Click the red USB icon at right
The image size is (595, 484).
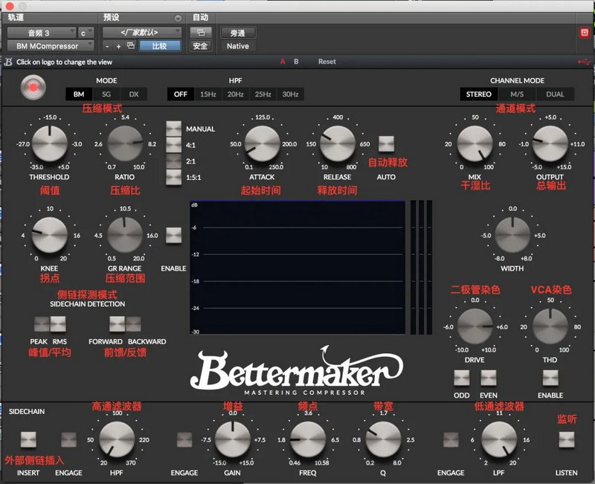click(x=584, y=62)
